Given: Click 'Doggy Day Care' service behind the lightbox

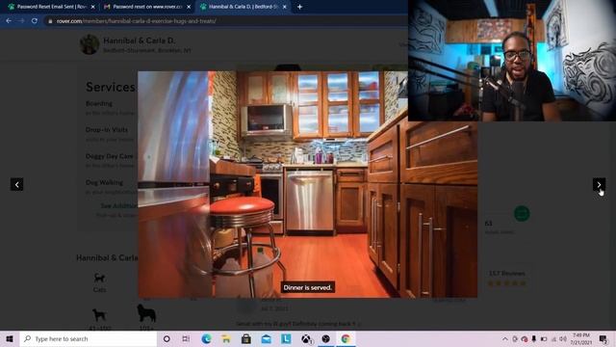Looking at the screenshot, I should click(x=110, y=156).
